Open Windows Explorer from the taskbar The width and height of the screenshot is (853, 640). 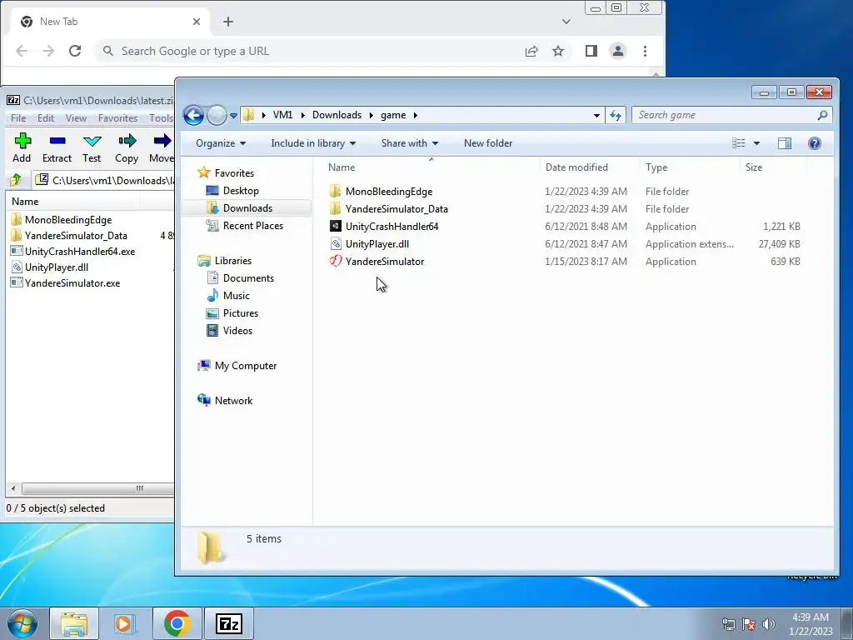[x=74, y=623]
